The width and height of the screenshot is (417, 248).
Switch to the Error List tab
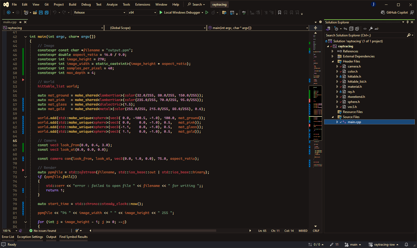click(8, 237)
